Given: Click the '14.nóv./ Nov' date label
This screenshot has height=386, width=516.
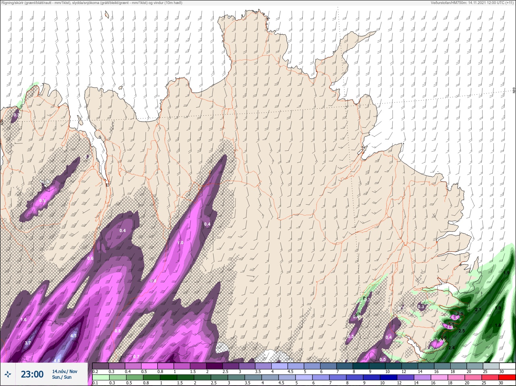Looking at the screenshot, I should (x=64, y=371).
